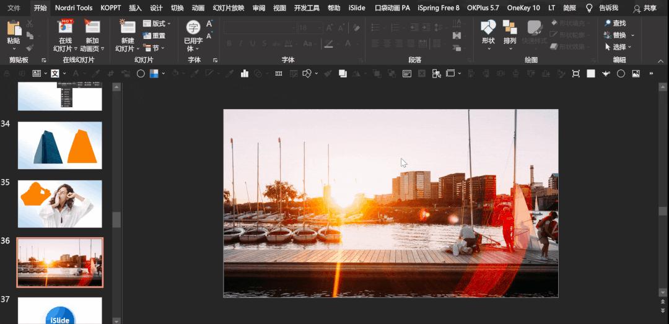Click the picture icon in quick access toolbar
This screenshot has height=324, width=669.
click(636, 73)
